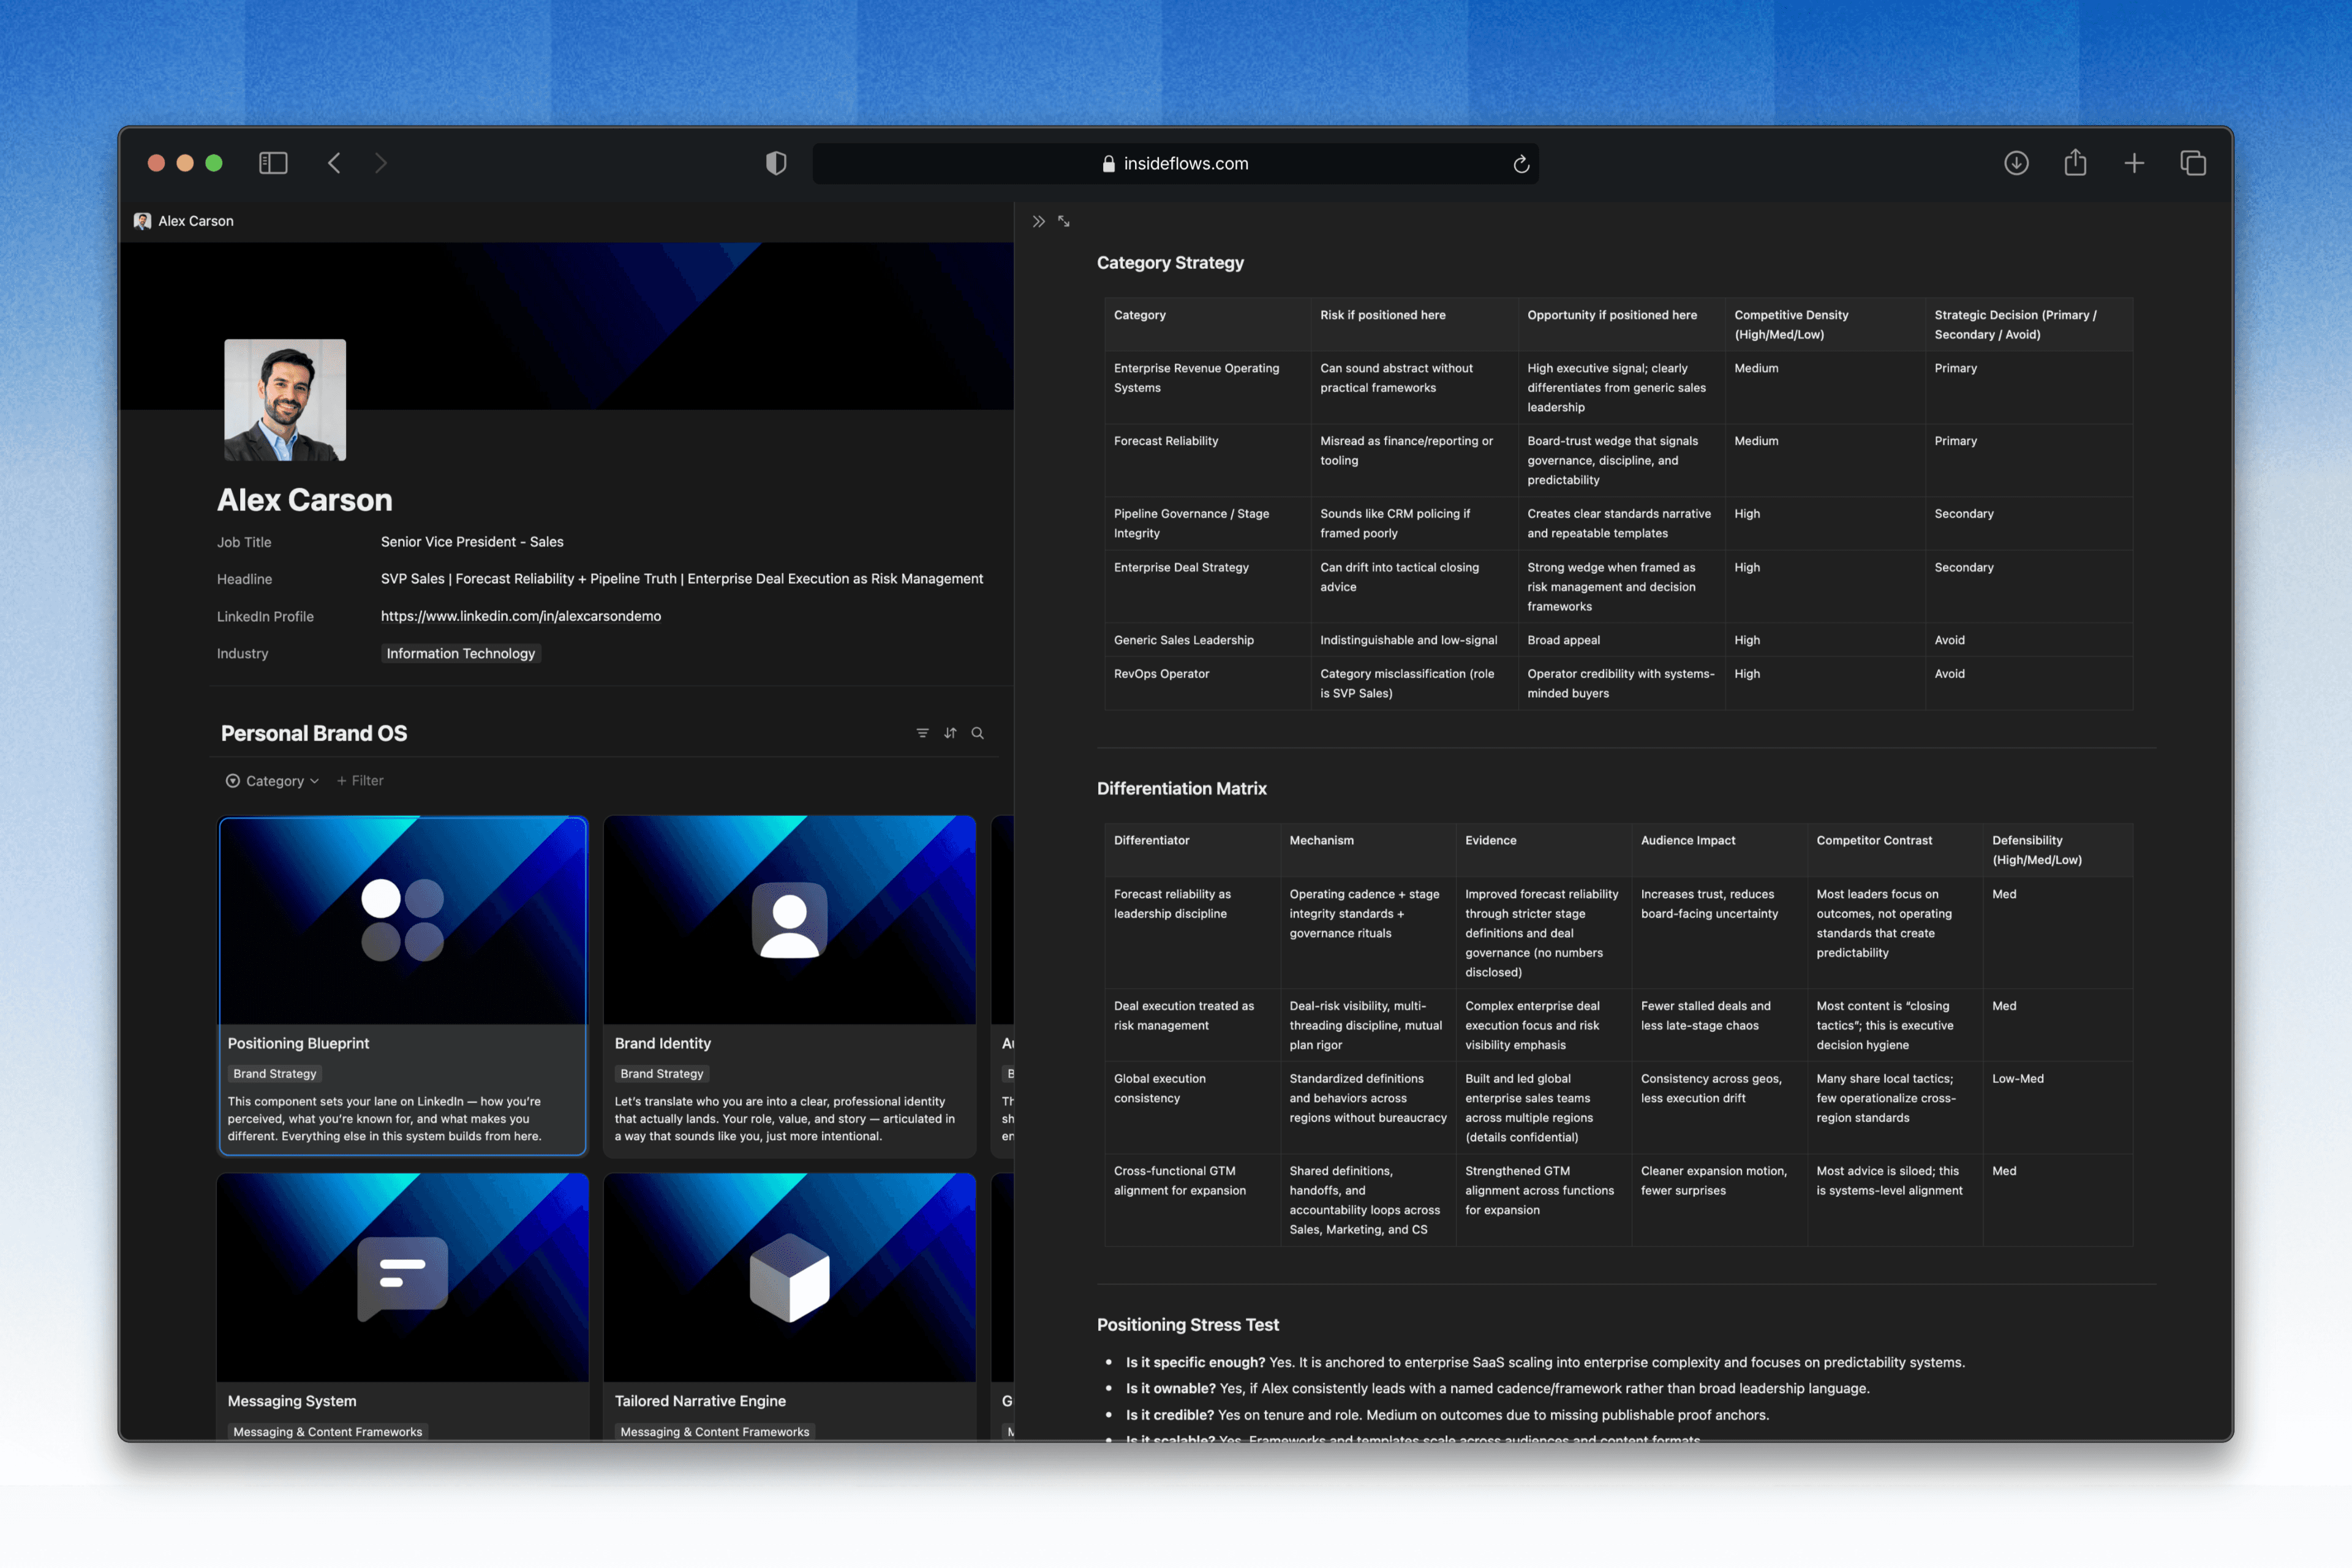This screenshot has width=2352, height=1568.
Task: Click the privacy shield icon
Action: (x=776, y=163)
